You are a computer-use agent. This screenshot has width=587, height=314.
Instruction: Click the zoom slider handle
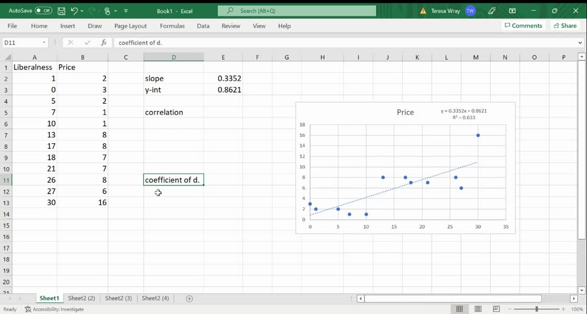537,309
